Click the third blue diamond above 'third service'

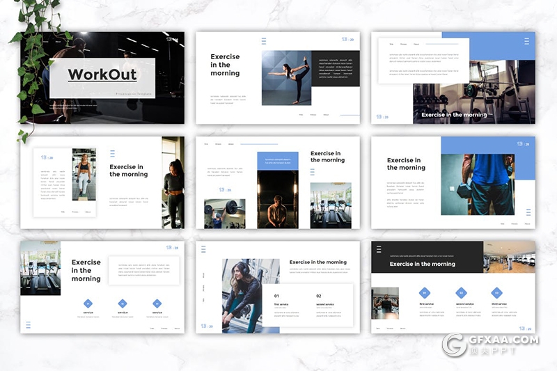click(x=496, y=293)
